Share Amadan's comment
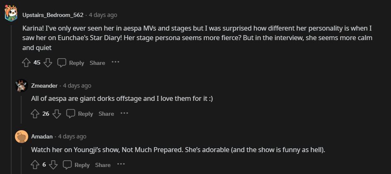 tap(103, 165)
